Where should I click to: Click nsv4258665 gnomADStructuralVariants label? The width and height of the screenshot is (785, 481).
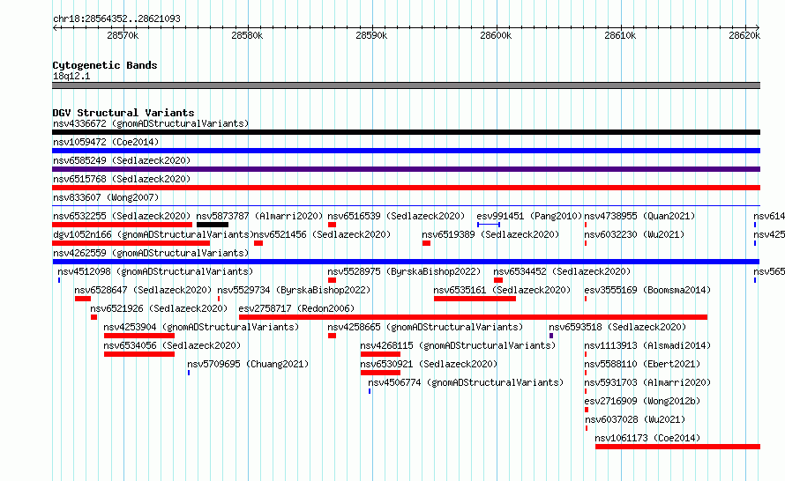[x=425, y=327]
